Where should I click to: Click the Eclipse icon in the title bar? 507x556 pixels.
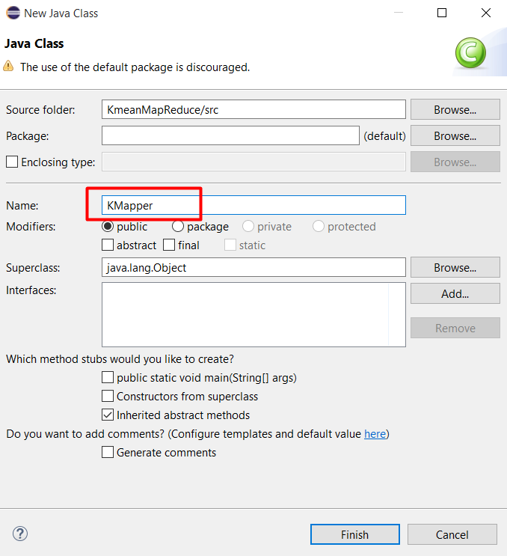(12, 13)
